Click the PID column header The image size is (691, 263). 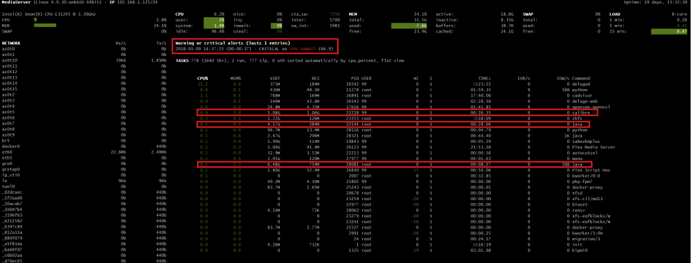(354, 79)
